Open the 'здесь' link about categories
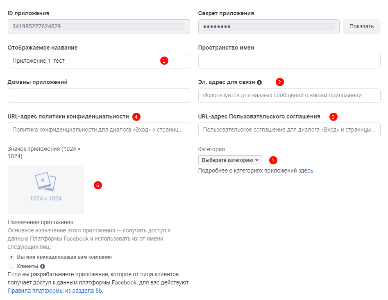This screenshot has height=300, width=388. click(x=306, y=170)
